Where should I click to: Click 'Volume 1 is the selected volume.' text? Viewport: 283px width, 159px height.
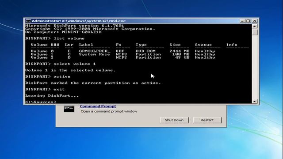(x=70, y=70)
